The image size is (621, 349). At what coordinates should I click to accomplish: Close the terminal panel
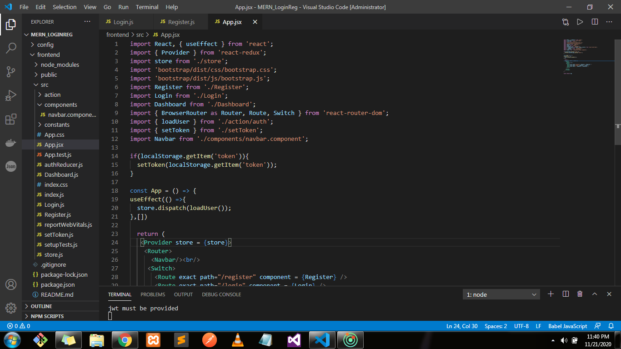(609, 294)
